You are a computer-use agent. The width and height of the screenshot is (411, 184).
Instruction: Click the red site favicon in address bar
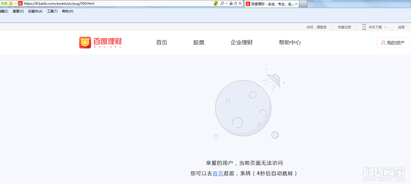[20, 4]
